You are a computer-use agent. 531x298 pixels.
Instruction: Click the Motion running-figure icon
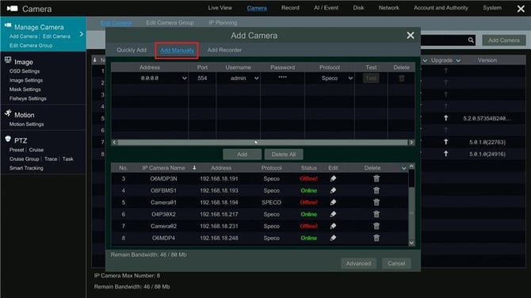(x=8, y=113)
